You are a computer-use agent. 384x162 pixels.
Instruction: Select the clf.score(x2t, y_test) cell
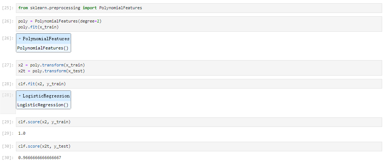[199, 147]
